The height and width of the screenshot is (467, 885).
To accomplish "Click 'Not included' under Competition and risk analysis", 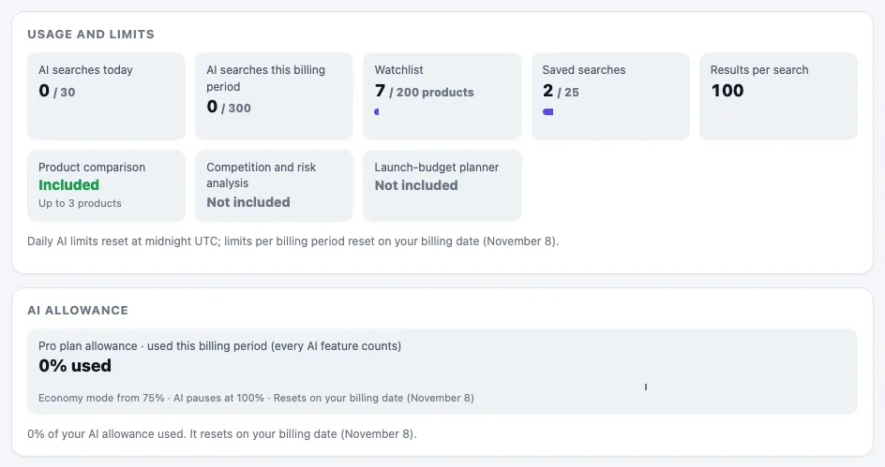I will pyautogui.click(x=248, y=202).
